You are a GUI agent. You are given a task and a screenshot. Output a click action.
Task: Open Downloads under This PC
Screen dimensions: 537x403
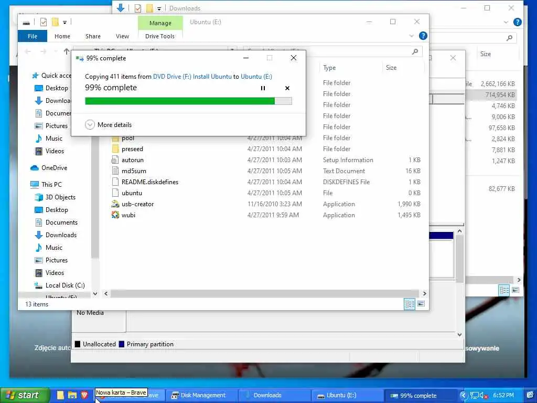56,235
